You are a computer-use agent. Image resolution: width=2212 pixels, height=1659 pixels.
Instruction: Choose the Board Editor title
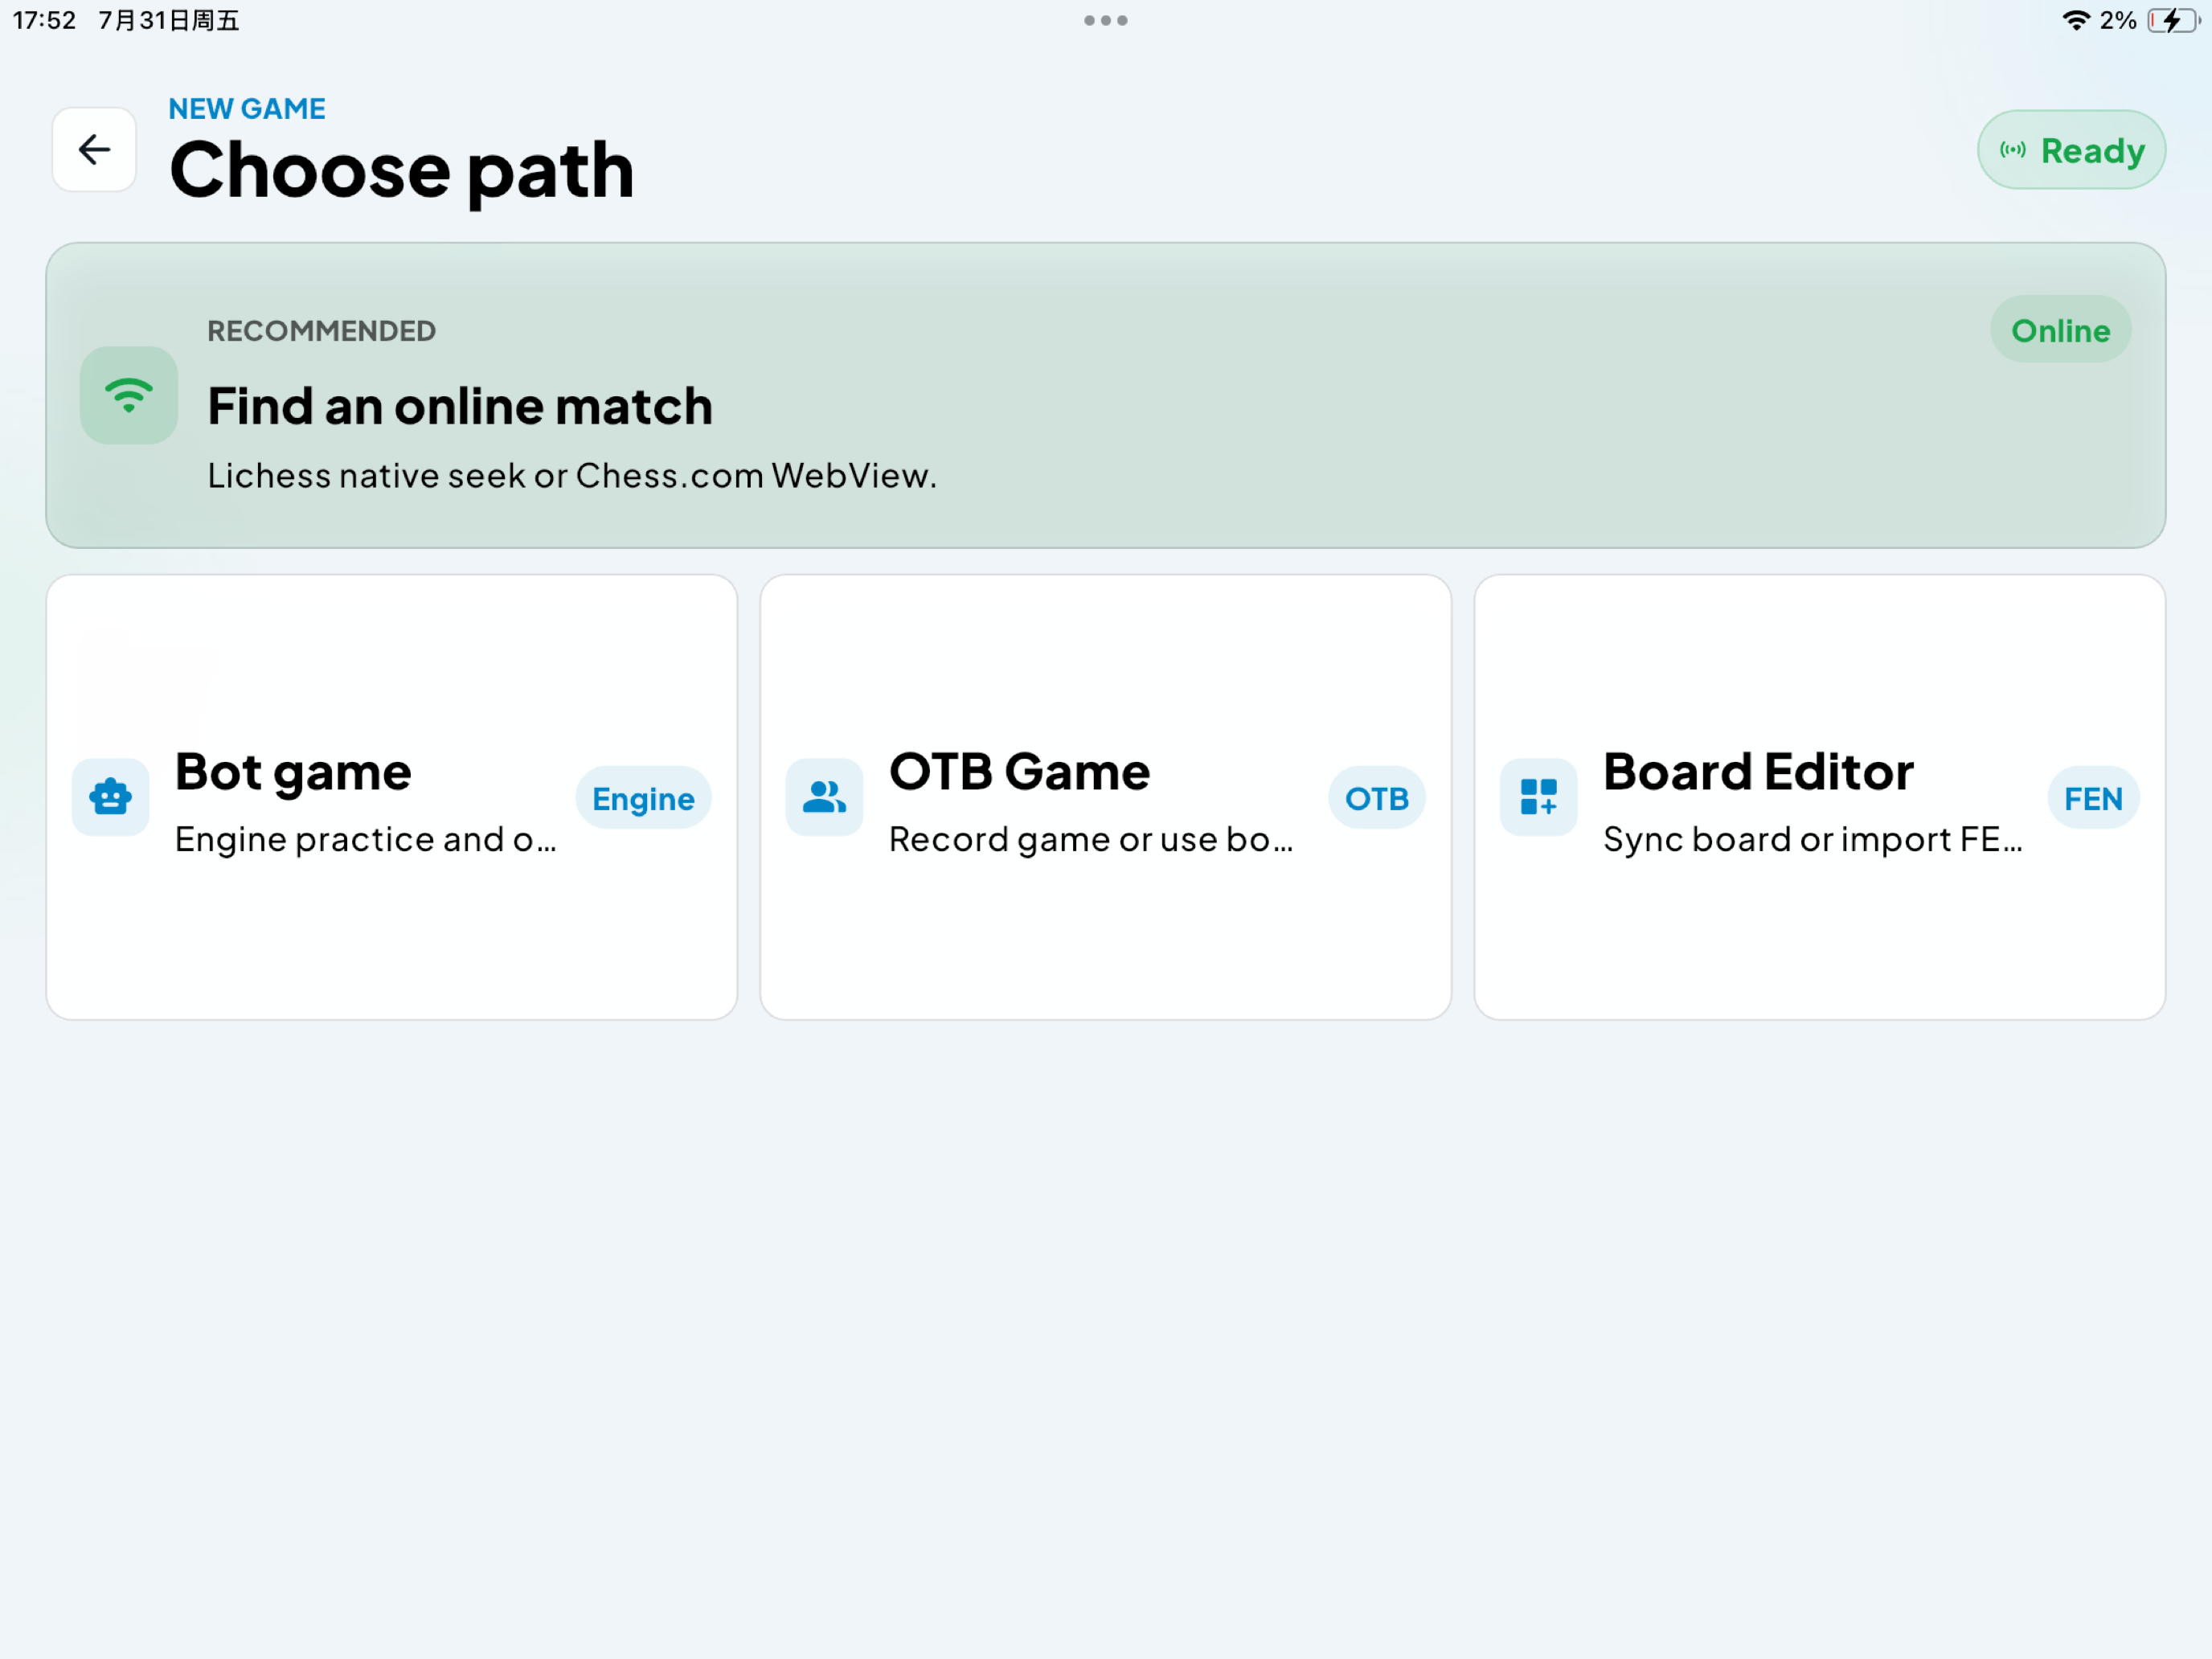tap(1758, 772)
